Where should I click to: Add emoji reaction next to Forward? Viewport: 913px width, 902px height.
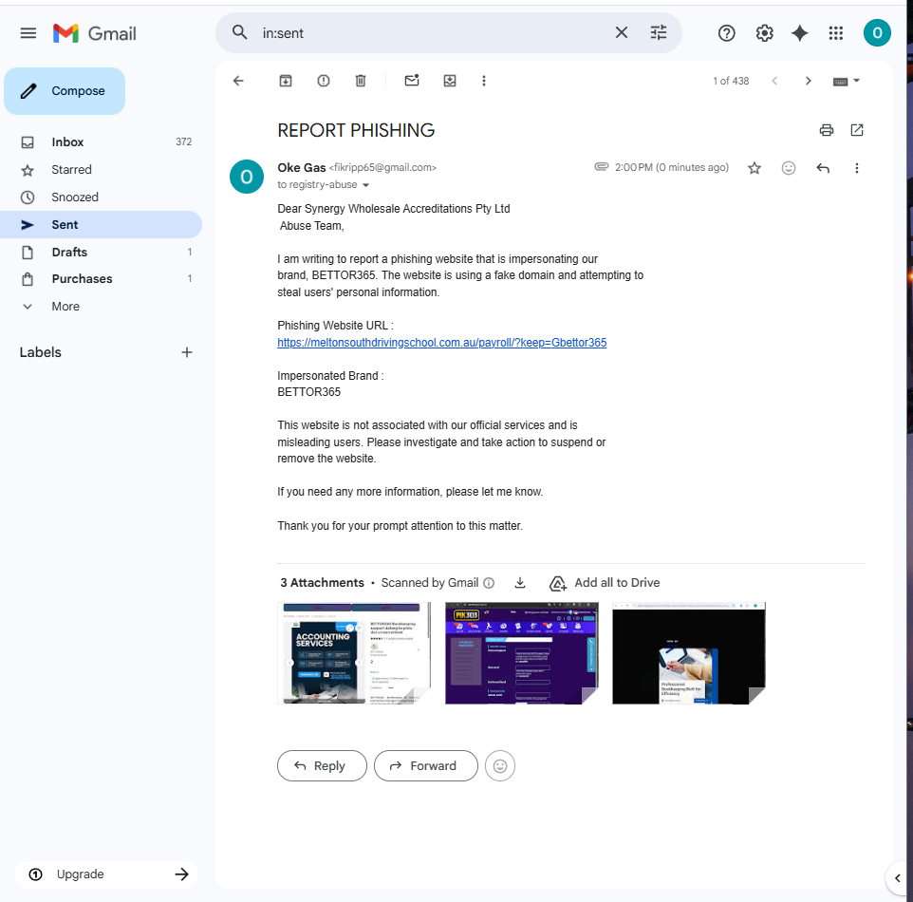coord(499,765)
